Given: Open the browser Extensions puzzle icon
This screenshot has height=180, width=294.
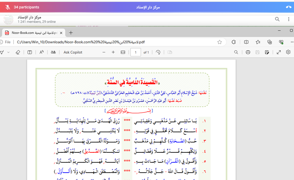Looking at the screenshot, I should pyautogui.click(x=234, y=42).
